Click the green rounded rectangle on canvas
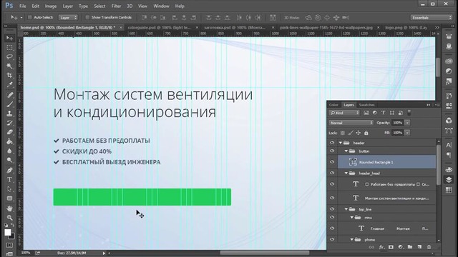Screen dimensions: 458x257 coord(142,197)
